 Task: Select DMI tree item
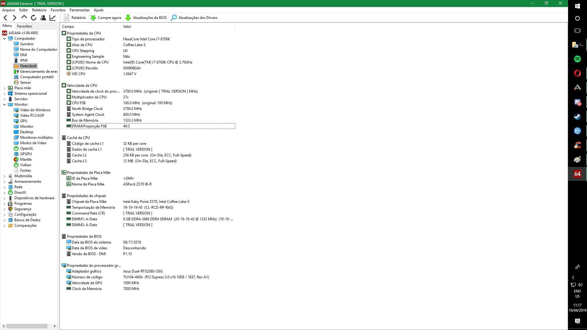24,55
